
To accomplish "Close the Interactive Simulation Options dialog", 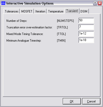I will 100,3.
